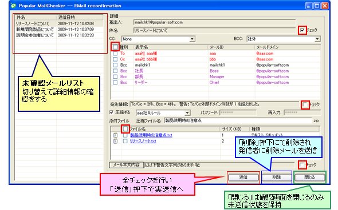338x210 pixels.
Task: Click the Manager mail ID cell
Action: point(217,76)
